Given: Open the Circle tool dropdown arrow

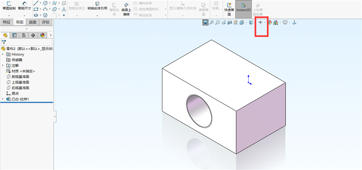Looking at the screenshot, I should pos(49,3).
